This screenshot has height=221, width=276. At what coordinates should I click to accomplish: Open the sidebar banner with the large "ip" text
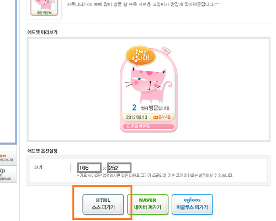pyautogui.click(x=8, y=174)
